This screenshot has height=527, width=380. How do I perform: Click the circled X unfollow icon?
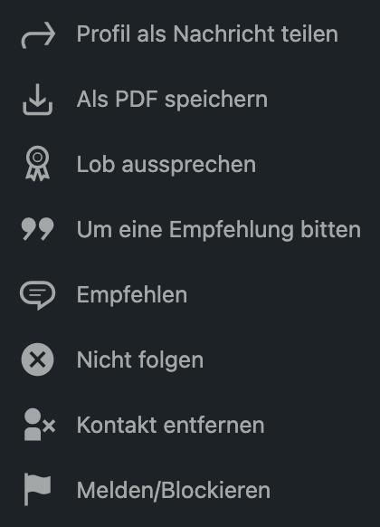tap(38, 359)
